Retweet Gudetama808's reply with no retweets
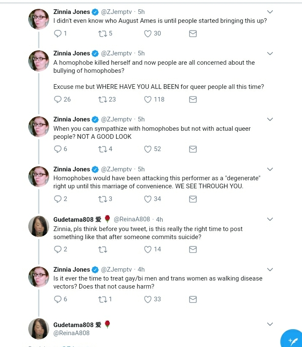The image size is (302, 347). point(103,250)
